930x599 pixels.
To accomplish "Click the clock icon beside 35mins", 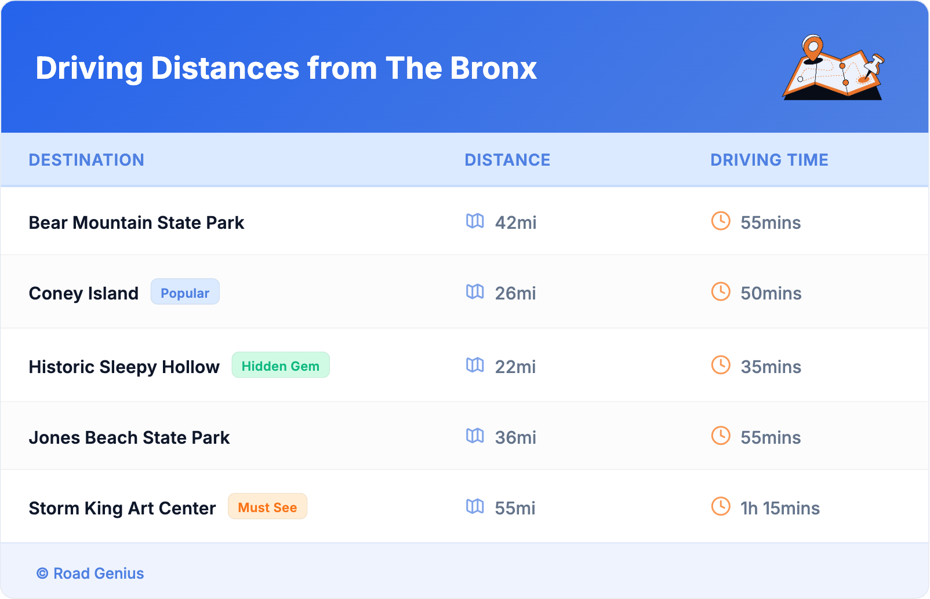I will click(x=721, y=365).
